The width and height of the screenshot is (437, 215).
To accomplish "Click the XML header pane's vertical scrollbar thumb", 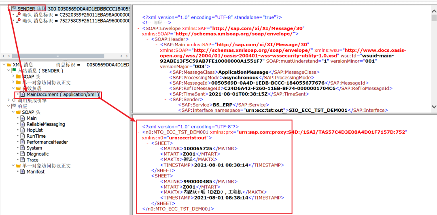I will pyautogui.click(x=434, y=17).
